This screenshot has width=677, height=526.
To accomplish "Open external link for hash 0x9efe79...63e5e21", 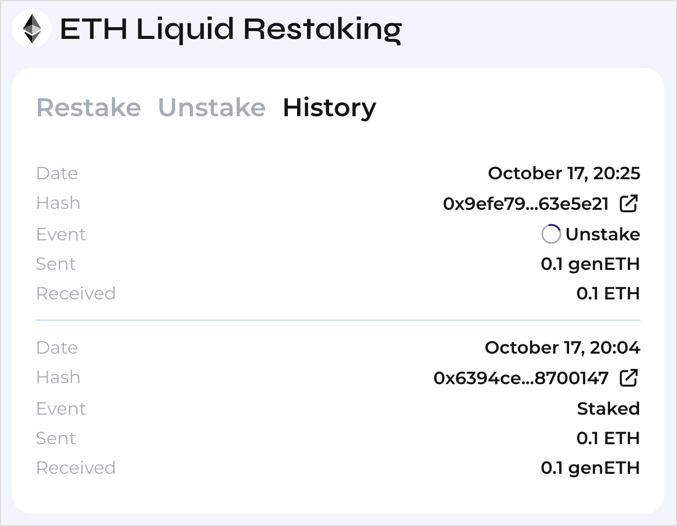I will [x=629, y=203].
